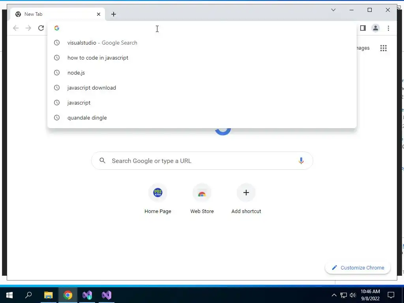Open the Windows Start menu
This screenshot has height=303, width=404.
point(9,295)
